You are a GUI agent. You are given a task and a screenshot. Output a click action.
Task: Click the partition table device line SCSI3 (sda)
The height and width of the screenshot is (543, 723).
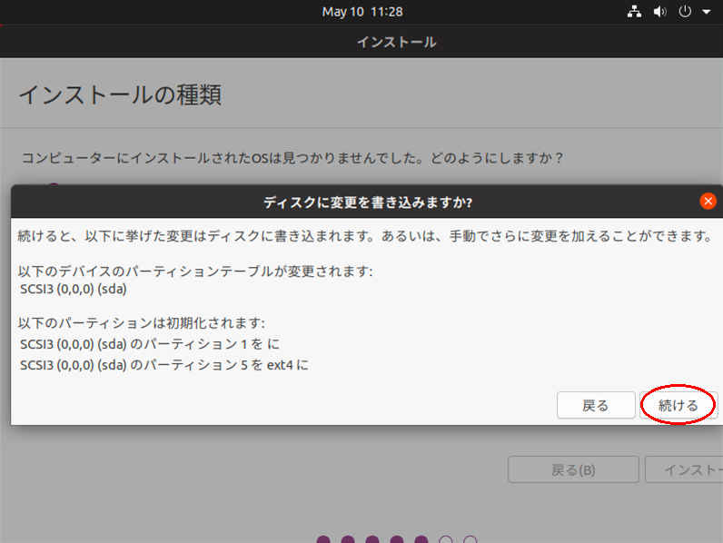[73, 290]
